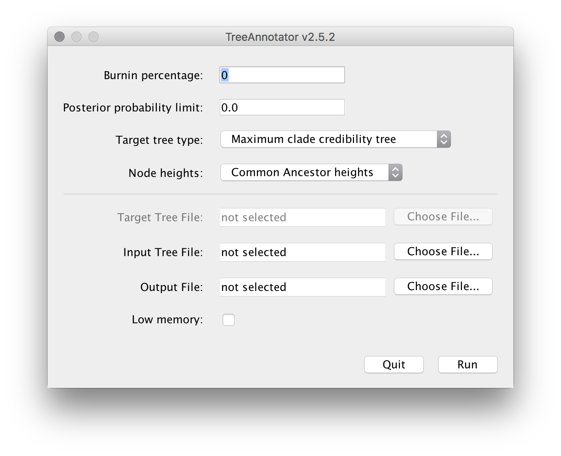The image size is (561, 456).
Task: Select the Output File text field
Action: (x=302, y=287)
